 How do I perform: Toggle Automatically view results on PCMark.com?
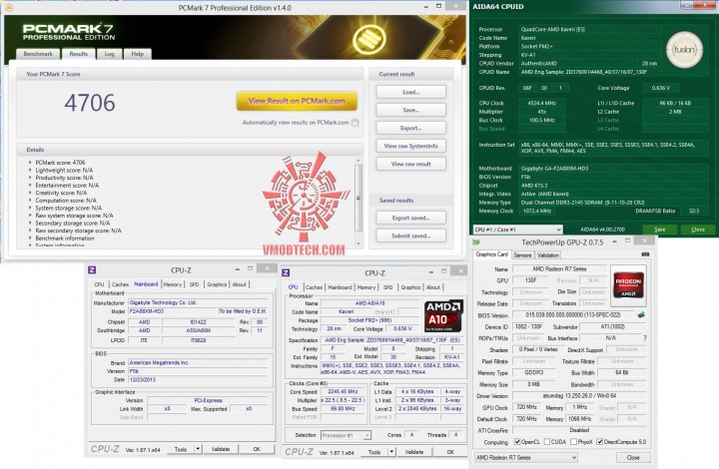(x=355, y=123)
